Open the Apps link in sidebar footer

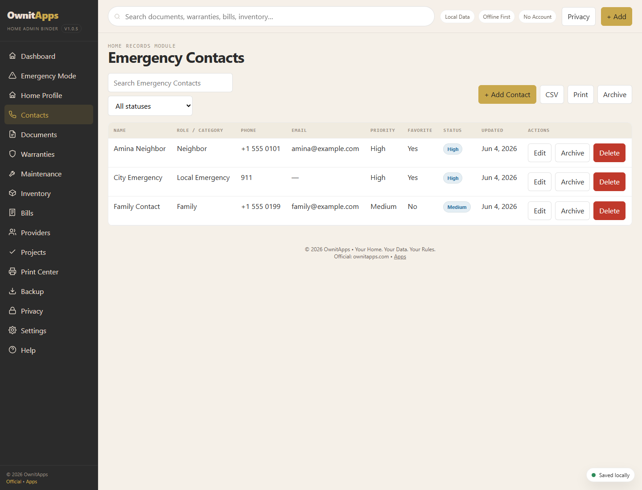coord(32,482)
